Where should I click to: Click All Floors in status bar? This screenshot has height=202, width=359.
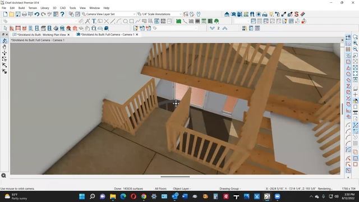click(x=160, y=189)
